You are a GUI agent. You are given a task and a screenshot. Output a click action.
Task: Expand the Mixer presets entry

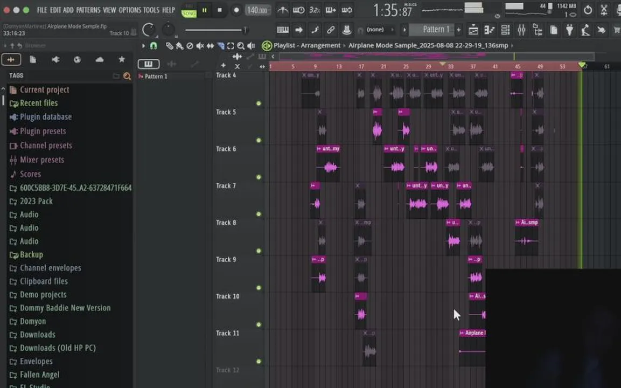[42, 160]
